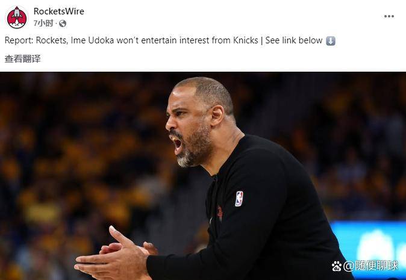Open the 7小时 post timestamp
The image size is (406, 280).
coord(43,23)
